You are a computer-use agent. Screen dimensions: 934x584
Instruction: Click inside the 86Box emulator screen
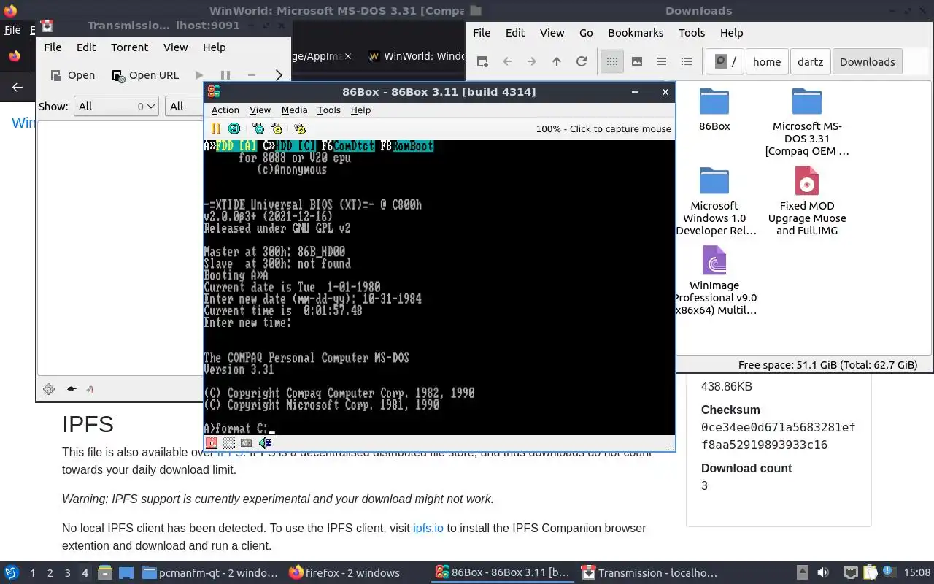pos(439,288)
